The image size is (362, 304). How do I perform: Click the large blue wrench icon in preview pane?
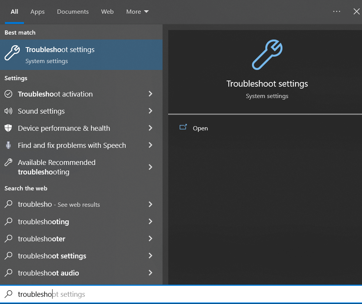[x=267, y=55]
